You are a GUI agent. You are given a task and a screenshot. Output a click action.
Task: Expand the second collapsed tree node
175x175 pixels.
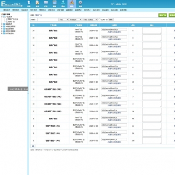2,24
